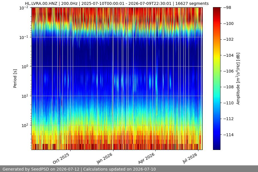Click the '200.0Hz' sampling rate text

coord(69,3)
